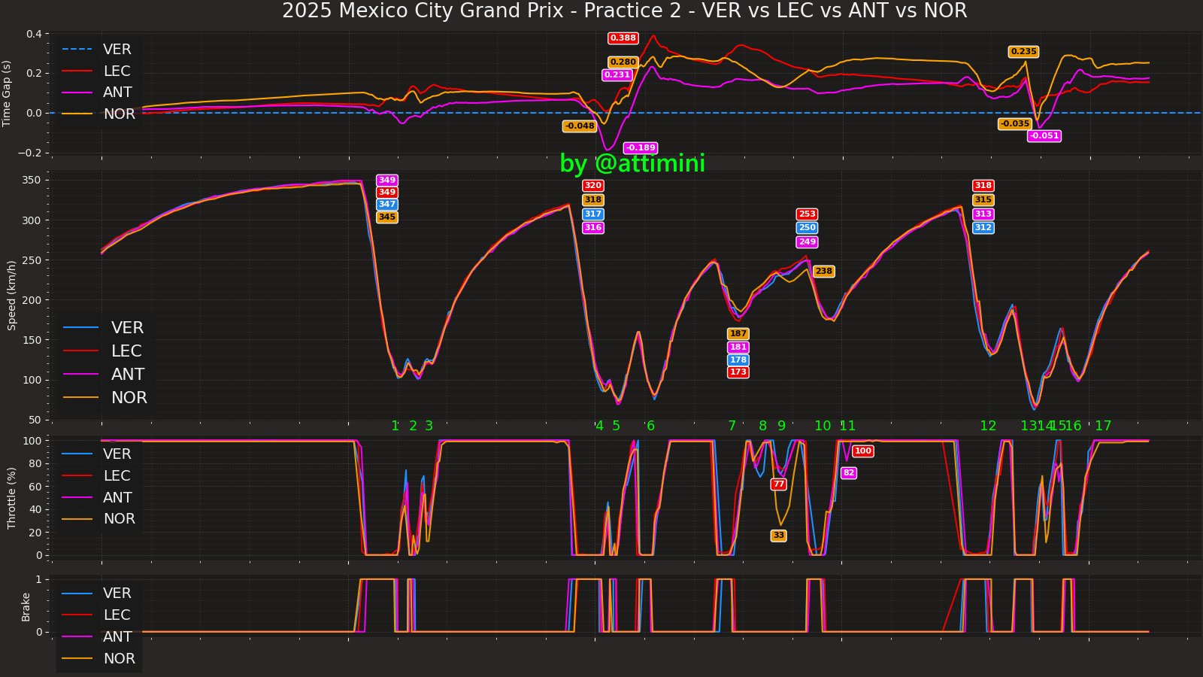1203x677 pixels.
Task: Click the by @attimini watermark
Action: coord(632,163)
